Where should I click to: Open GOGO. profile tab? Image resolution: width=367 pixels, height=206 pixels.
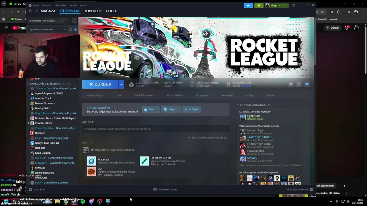111,11
